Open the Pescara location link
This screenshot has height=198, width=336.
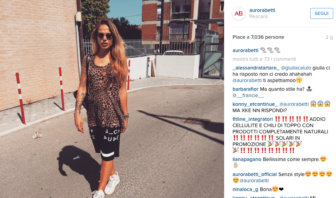258,17
